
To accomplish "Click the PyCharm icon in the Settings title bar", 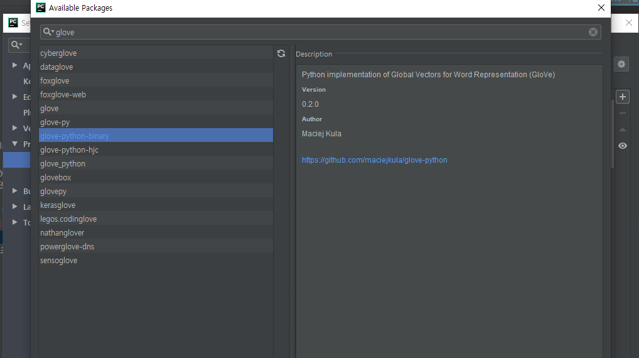I will (13, 23).
